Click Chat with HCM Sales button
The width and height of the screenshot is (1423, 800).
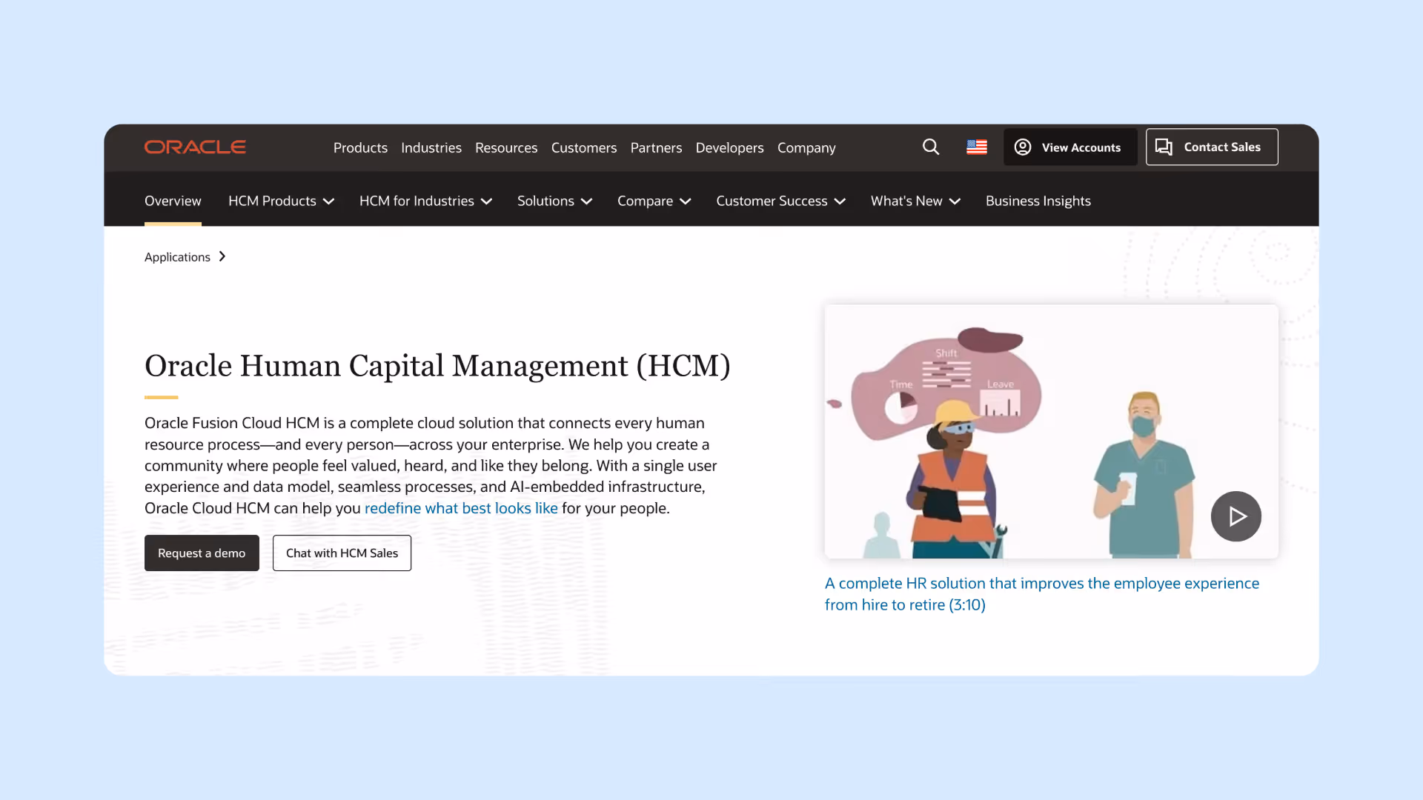[342, 553]
